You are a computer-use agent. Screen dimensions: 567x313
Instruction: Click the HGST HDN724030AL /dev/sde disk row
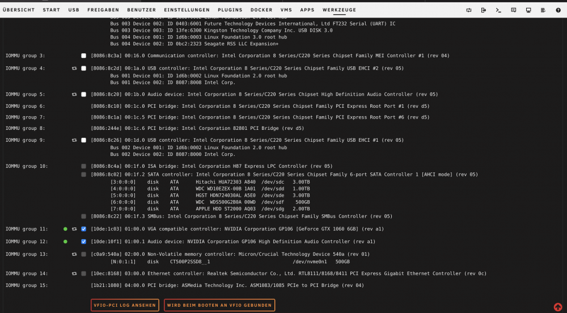click(x=210, y=196)
